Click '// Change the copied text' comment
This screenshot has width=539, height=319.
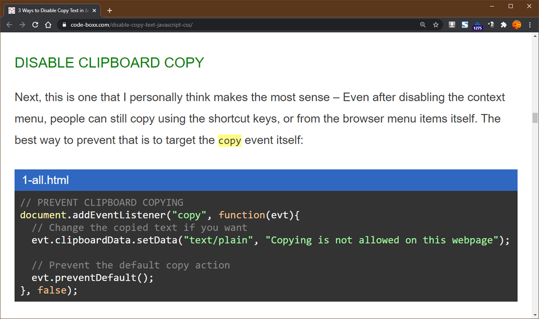tap(139, 227)
